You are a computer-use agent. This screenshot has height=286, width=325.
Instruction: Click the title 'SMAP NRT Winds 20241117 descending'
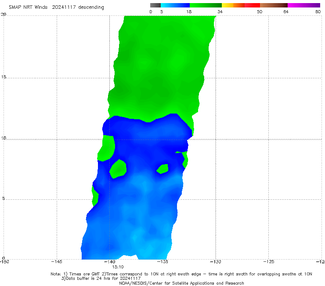pos(56,7)
